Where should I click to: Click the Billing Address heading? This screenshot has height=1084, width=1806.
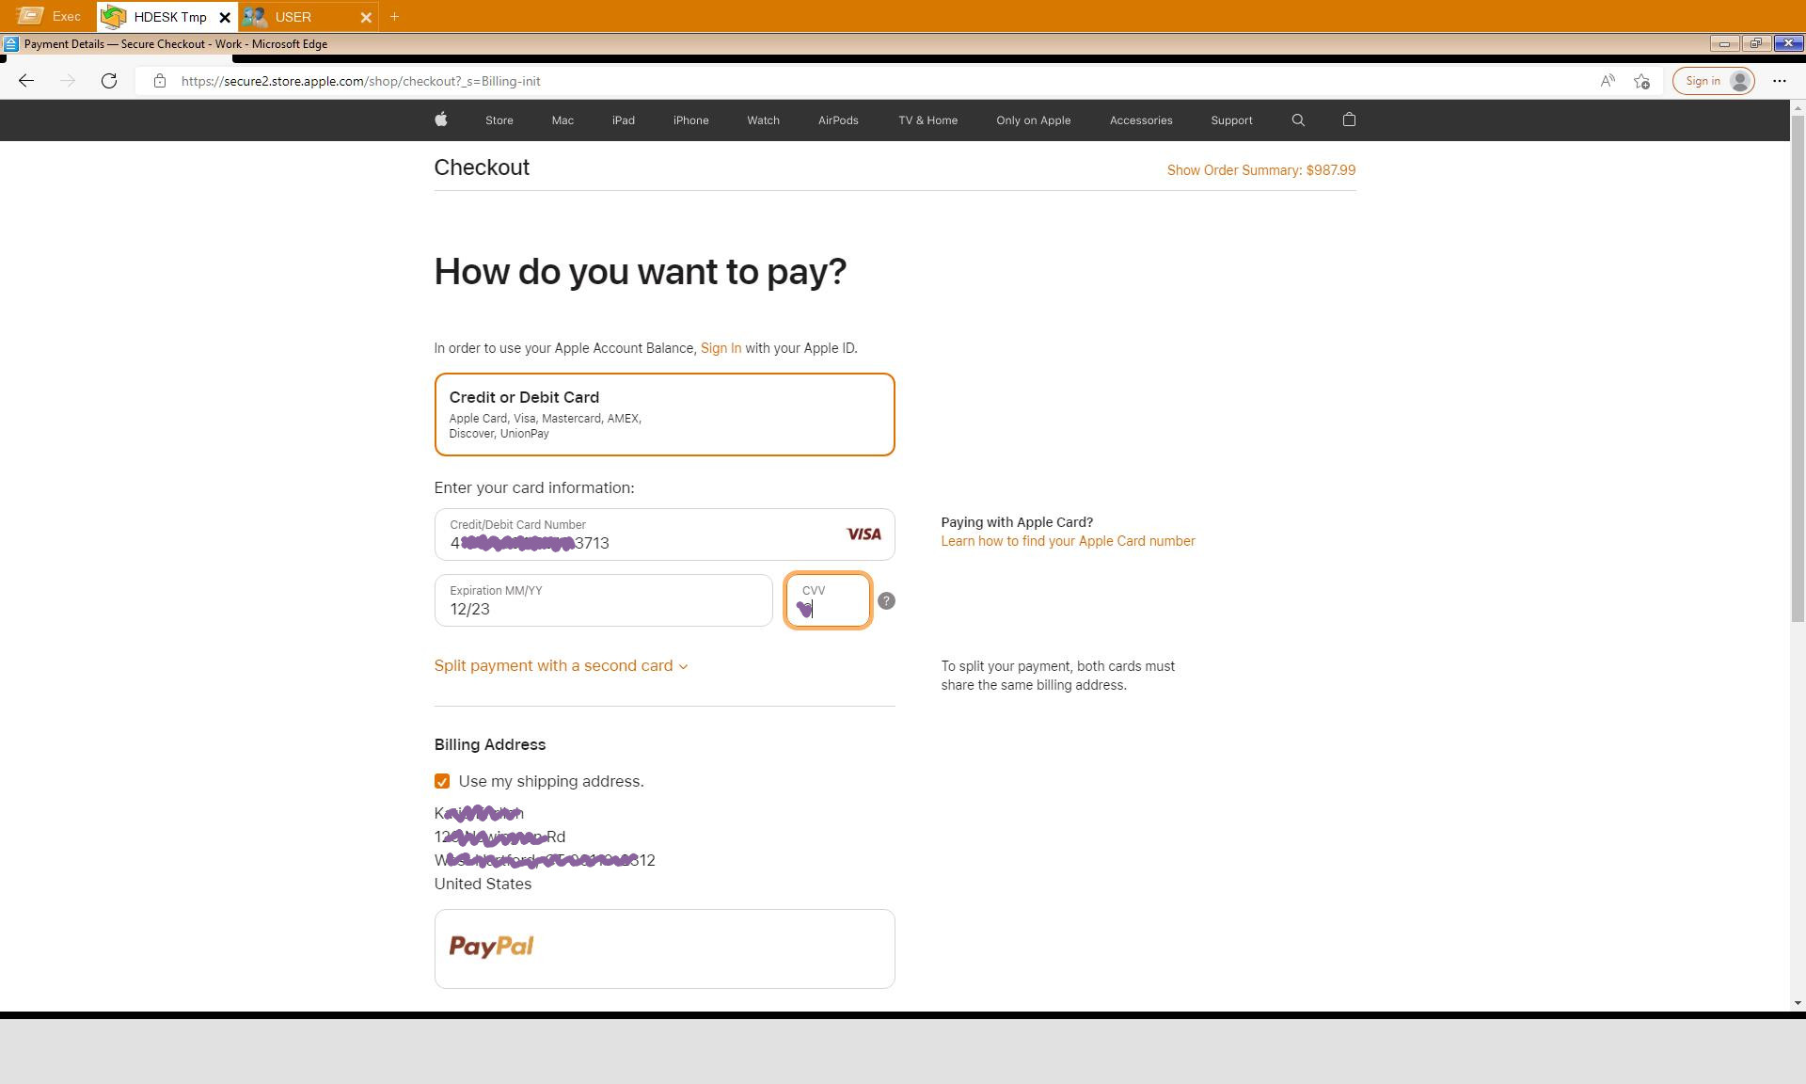[x=490, y=744]
